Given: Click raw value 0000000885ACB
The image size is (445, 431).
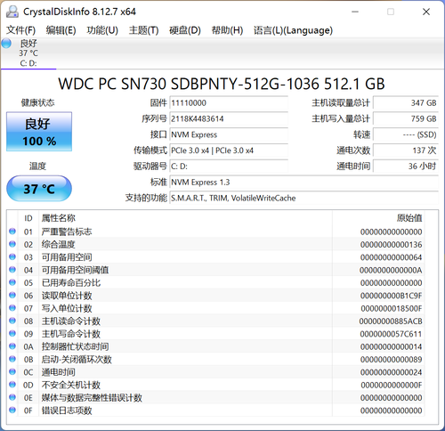Looking at the screenshot, I should tap(391, 321).
